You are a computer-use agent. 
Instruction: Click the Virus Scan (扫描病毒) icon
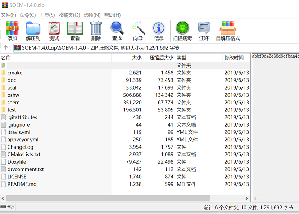[x=182, y=28]
